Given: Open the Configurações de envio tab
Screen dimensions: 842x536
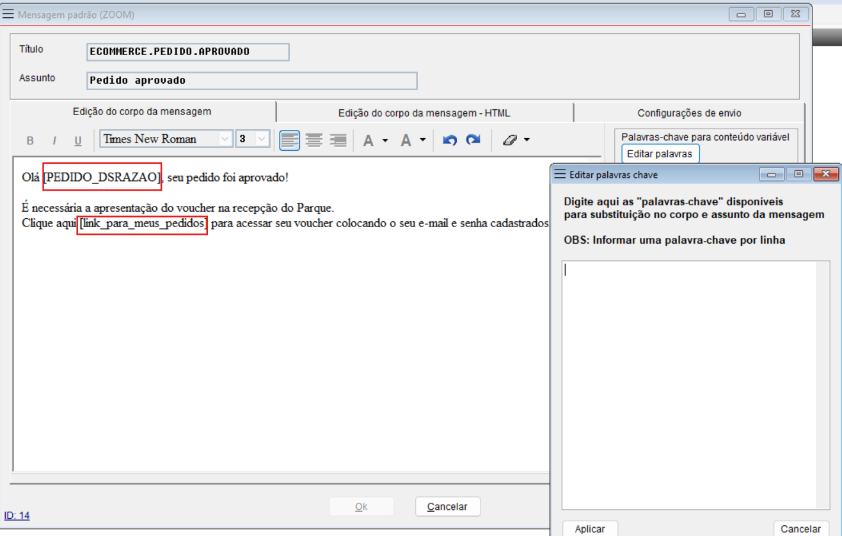Looking at the screenshot, I should pyautogui.click(x=689, y=113).
